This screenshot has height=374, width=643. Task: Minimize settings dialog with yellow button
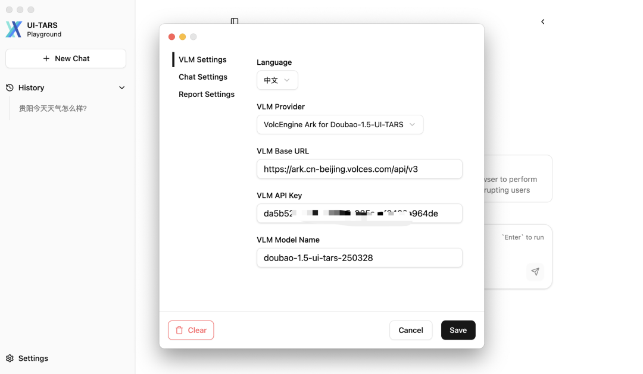pyautogui.click(x=183, y=37)
